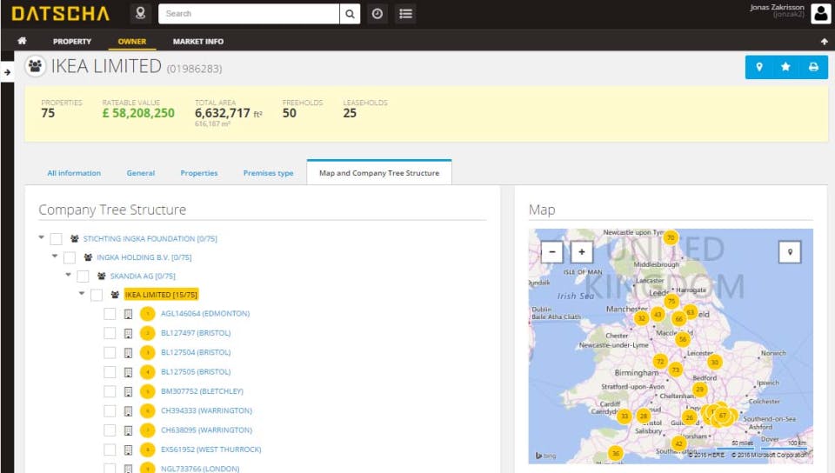
Task: Collapse the Skandia AG tree node
Action: [69, 276]
